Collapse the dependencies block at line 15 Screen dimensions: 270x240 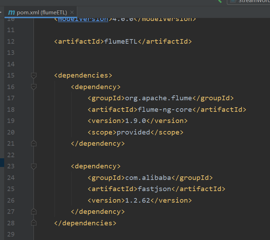tap(34, 75)
